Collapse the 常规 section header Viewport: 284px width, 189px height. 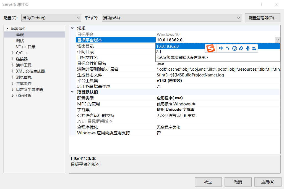(x=72, y=28)
